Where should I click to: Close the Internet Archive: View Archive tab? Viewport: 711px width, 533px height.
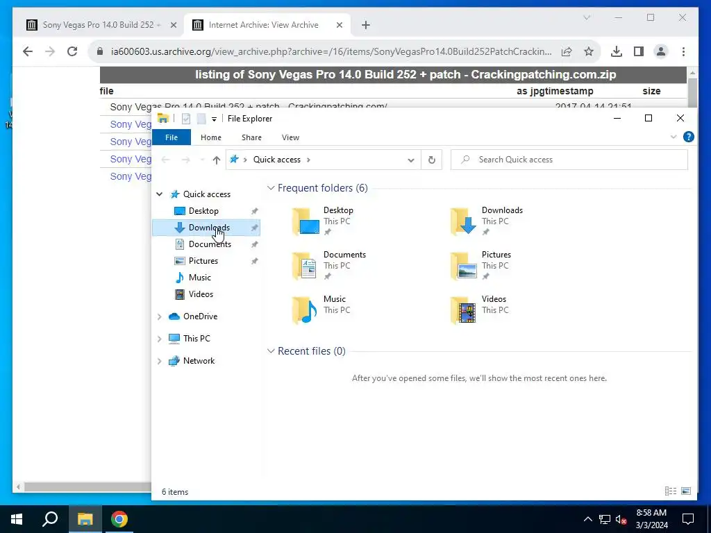pyautogui.click(x=339, y=25)
